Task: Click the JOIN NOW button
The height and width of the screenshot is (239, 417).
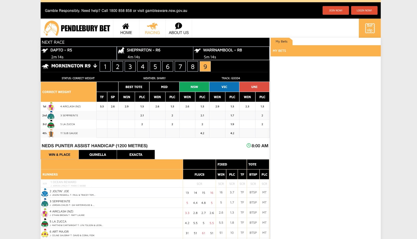Action: click(x=336, y=10)
